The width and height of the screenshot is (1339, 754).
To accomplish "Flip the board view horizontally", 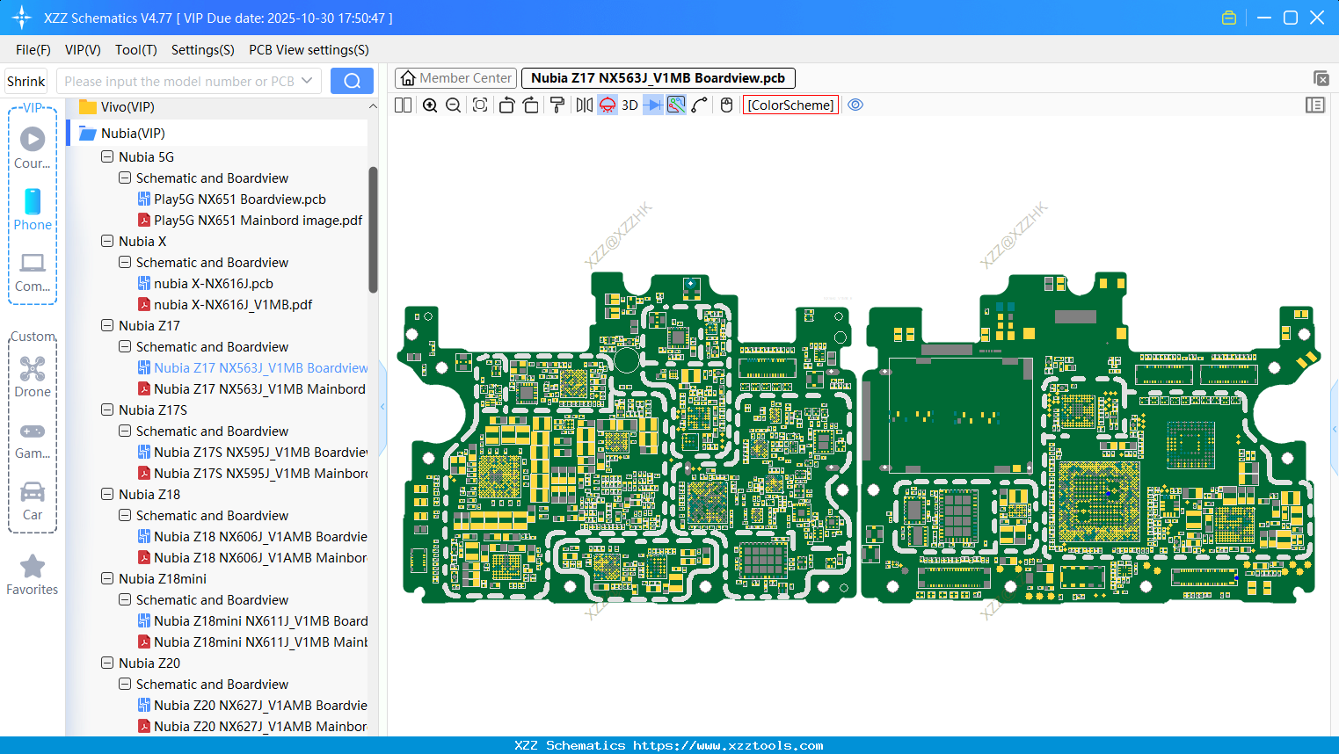I will (583, 105).
